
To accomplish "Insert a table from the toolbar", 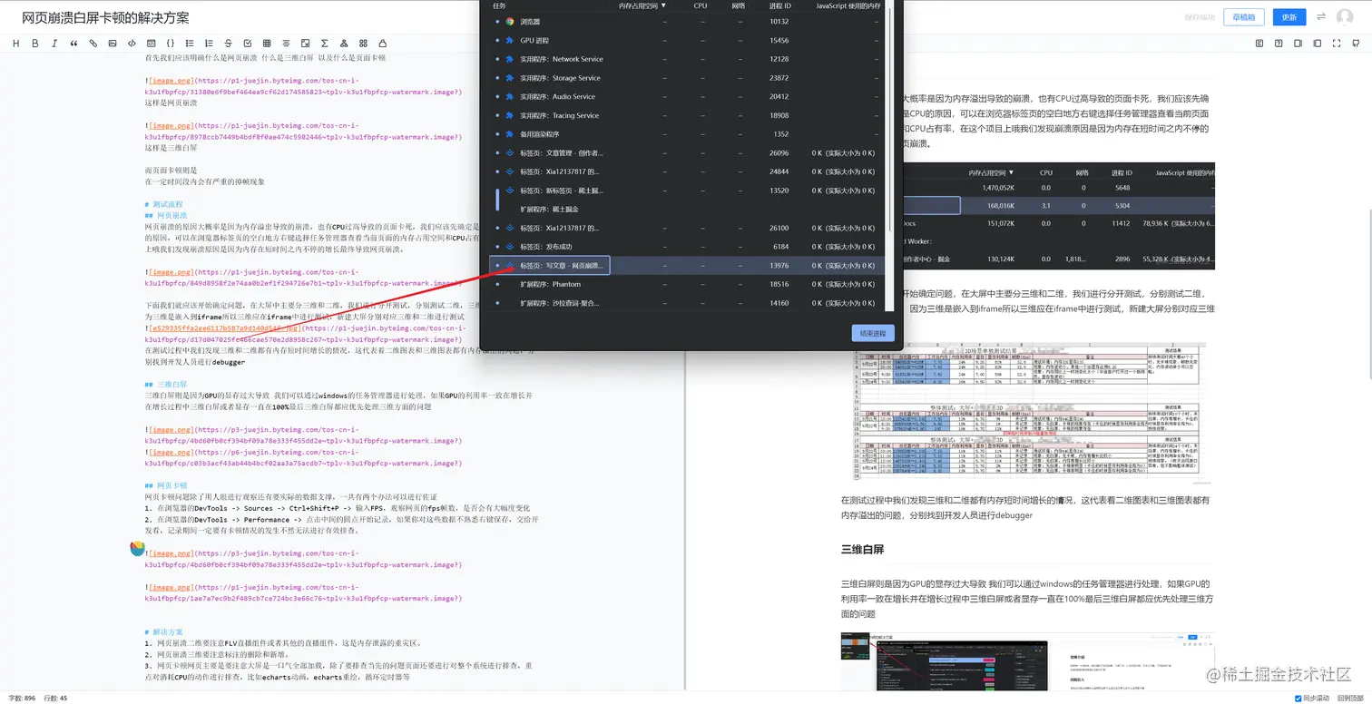I will point(267,43).
